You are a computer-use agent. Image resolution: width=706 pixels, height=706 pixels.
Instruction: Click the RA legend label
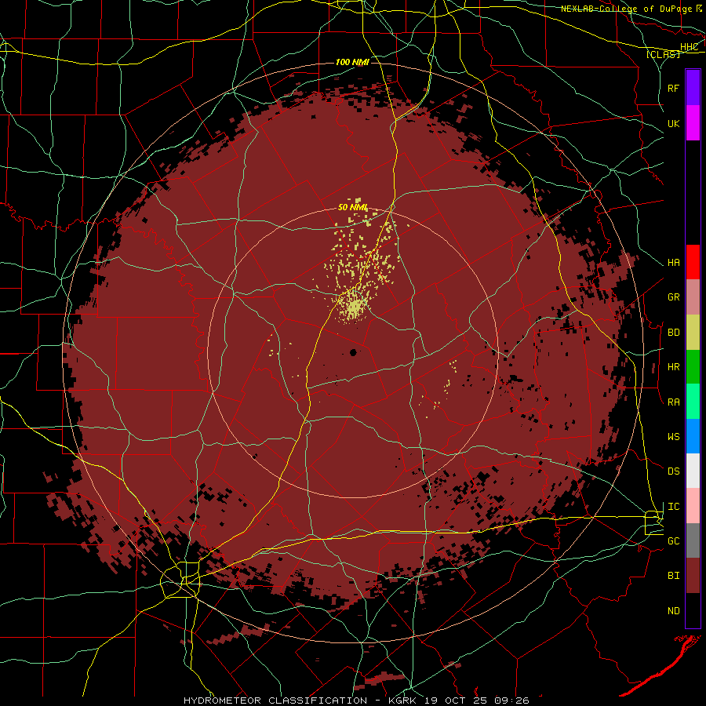pos(674,402)
